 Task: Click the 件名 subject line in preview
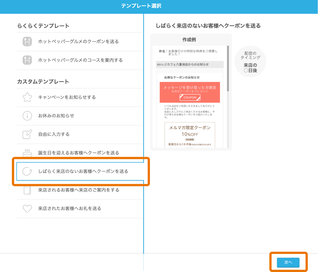click(x=188, y=52)
